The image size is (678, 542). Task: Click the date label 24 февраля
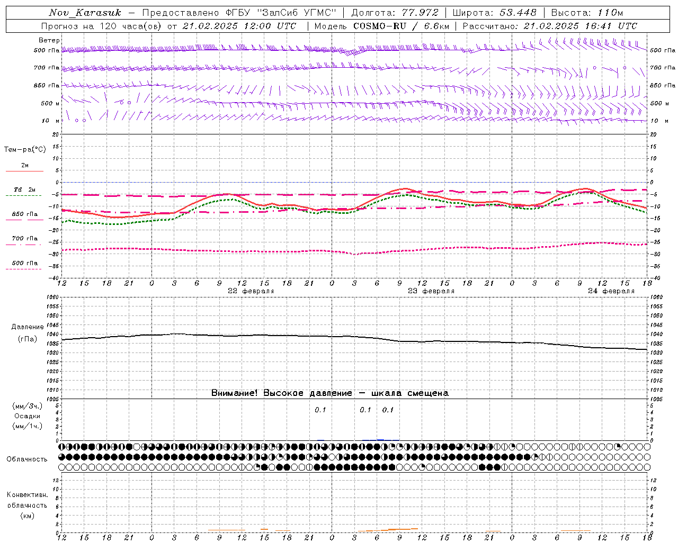point(611,291)
